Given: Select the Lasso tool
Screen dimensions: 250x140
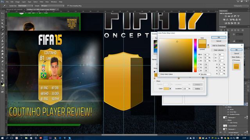Looking at the screenshot, I should [x=2, y=20].
